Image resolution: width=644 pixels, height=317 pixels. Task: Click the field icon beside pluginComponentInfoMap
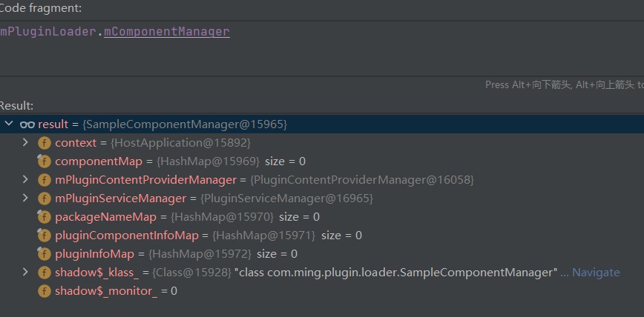[x=45, y=236]
